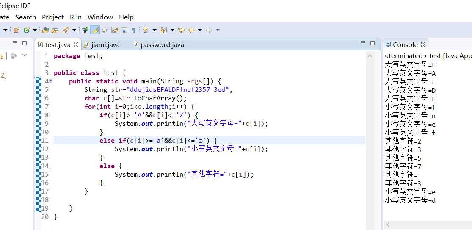The image size is (472, 230).
Task: Open the Back navigation history dropdown
Action: coord(200,30)
